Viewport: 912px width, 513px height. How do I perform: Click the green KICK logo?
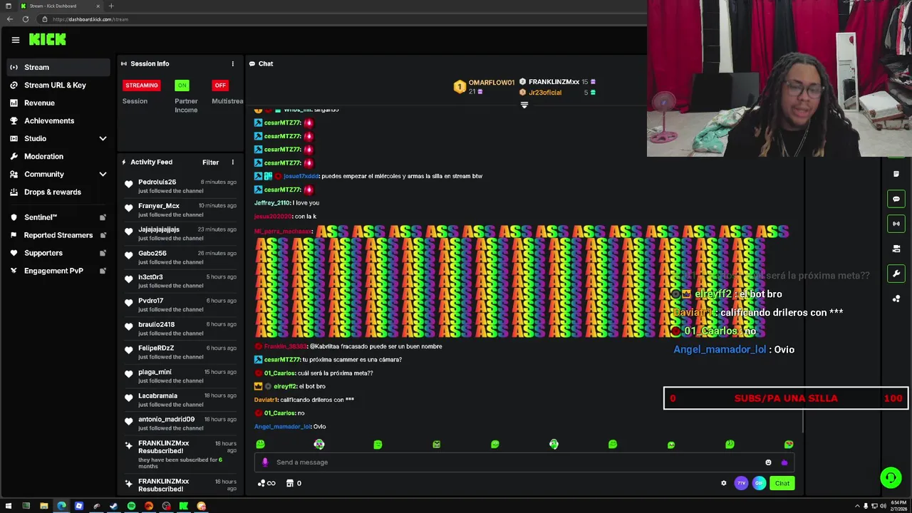click(x=48, y=40)
